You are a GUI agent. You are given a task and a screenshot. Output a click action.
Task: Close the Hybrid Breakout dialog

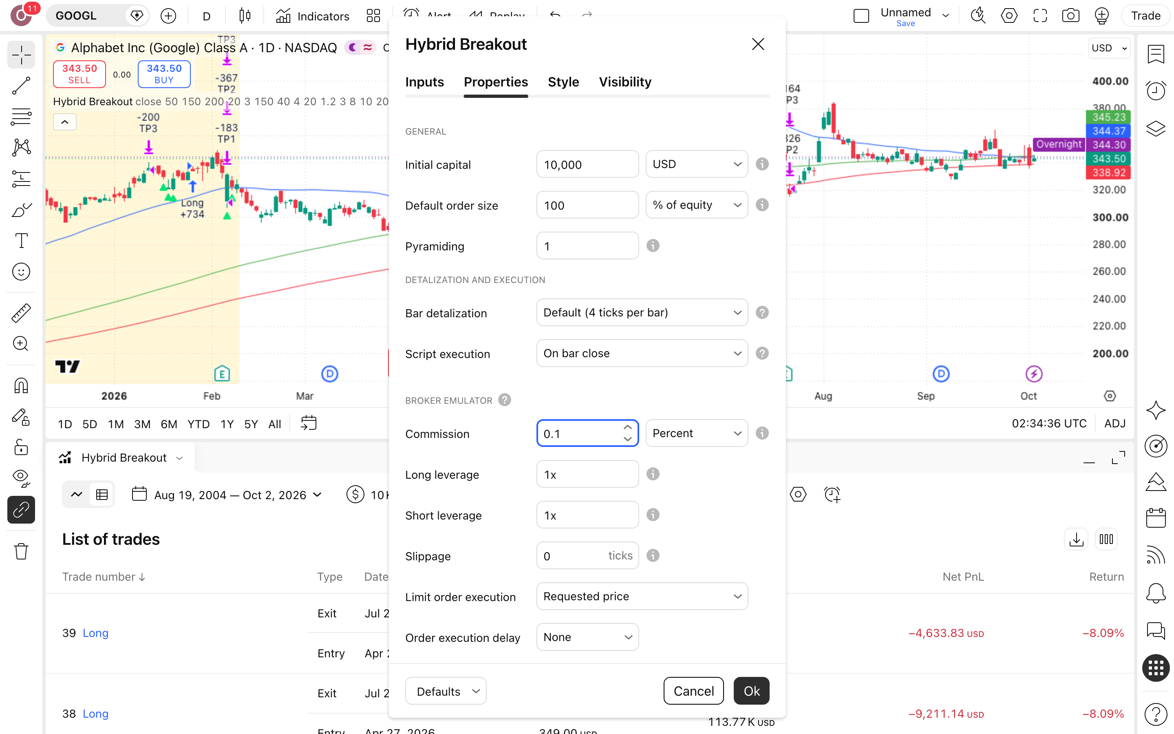(758, 44)
